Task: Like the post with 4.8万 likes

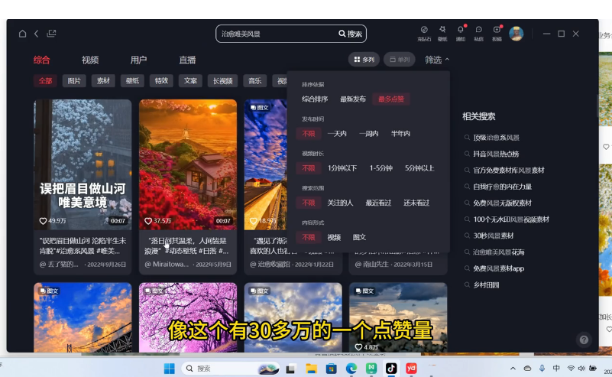Action: pos(358,347)
